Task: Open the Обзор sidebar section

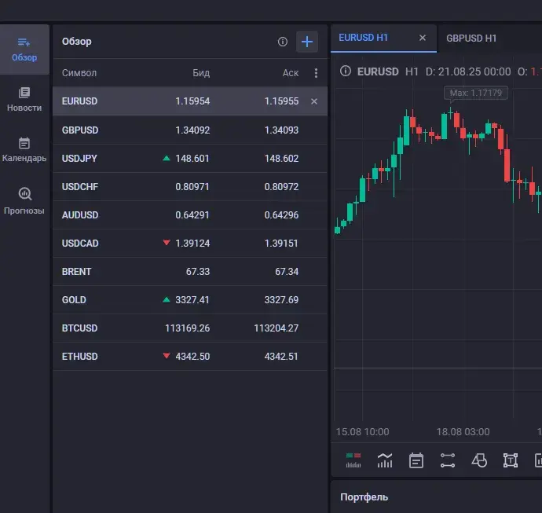Action: coord(24,49)
